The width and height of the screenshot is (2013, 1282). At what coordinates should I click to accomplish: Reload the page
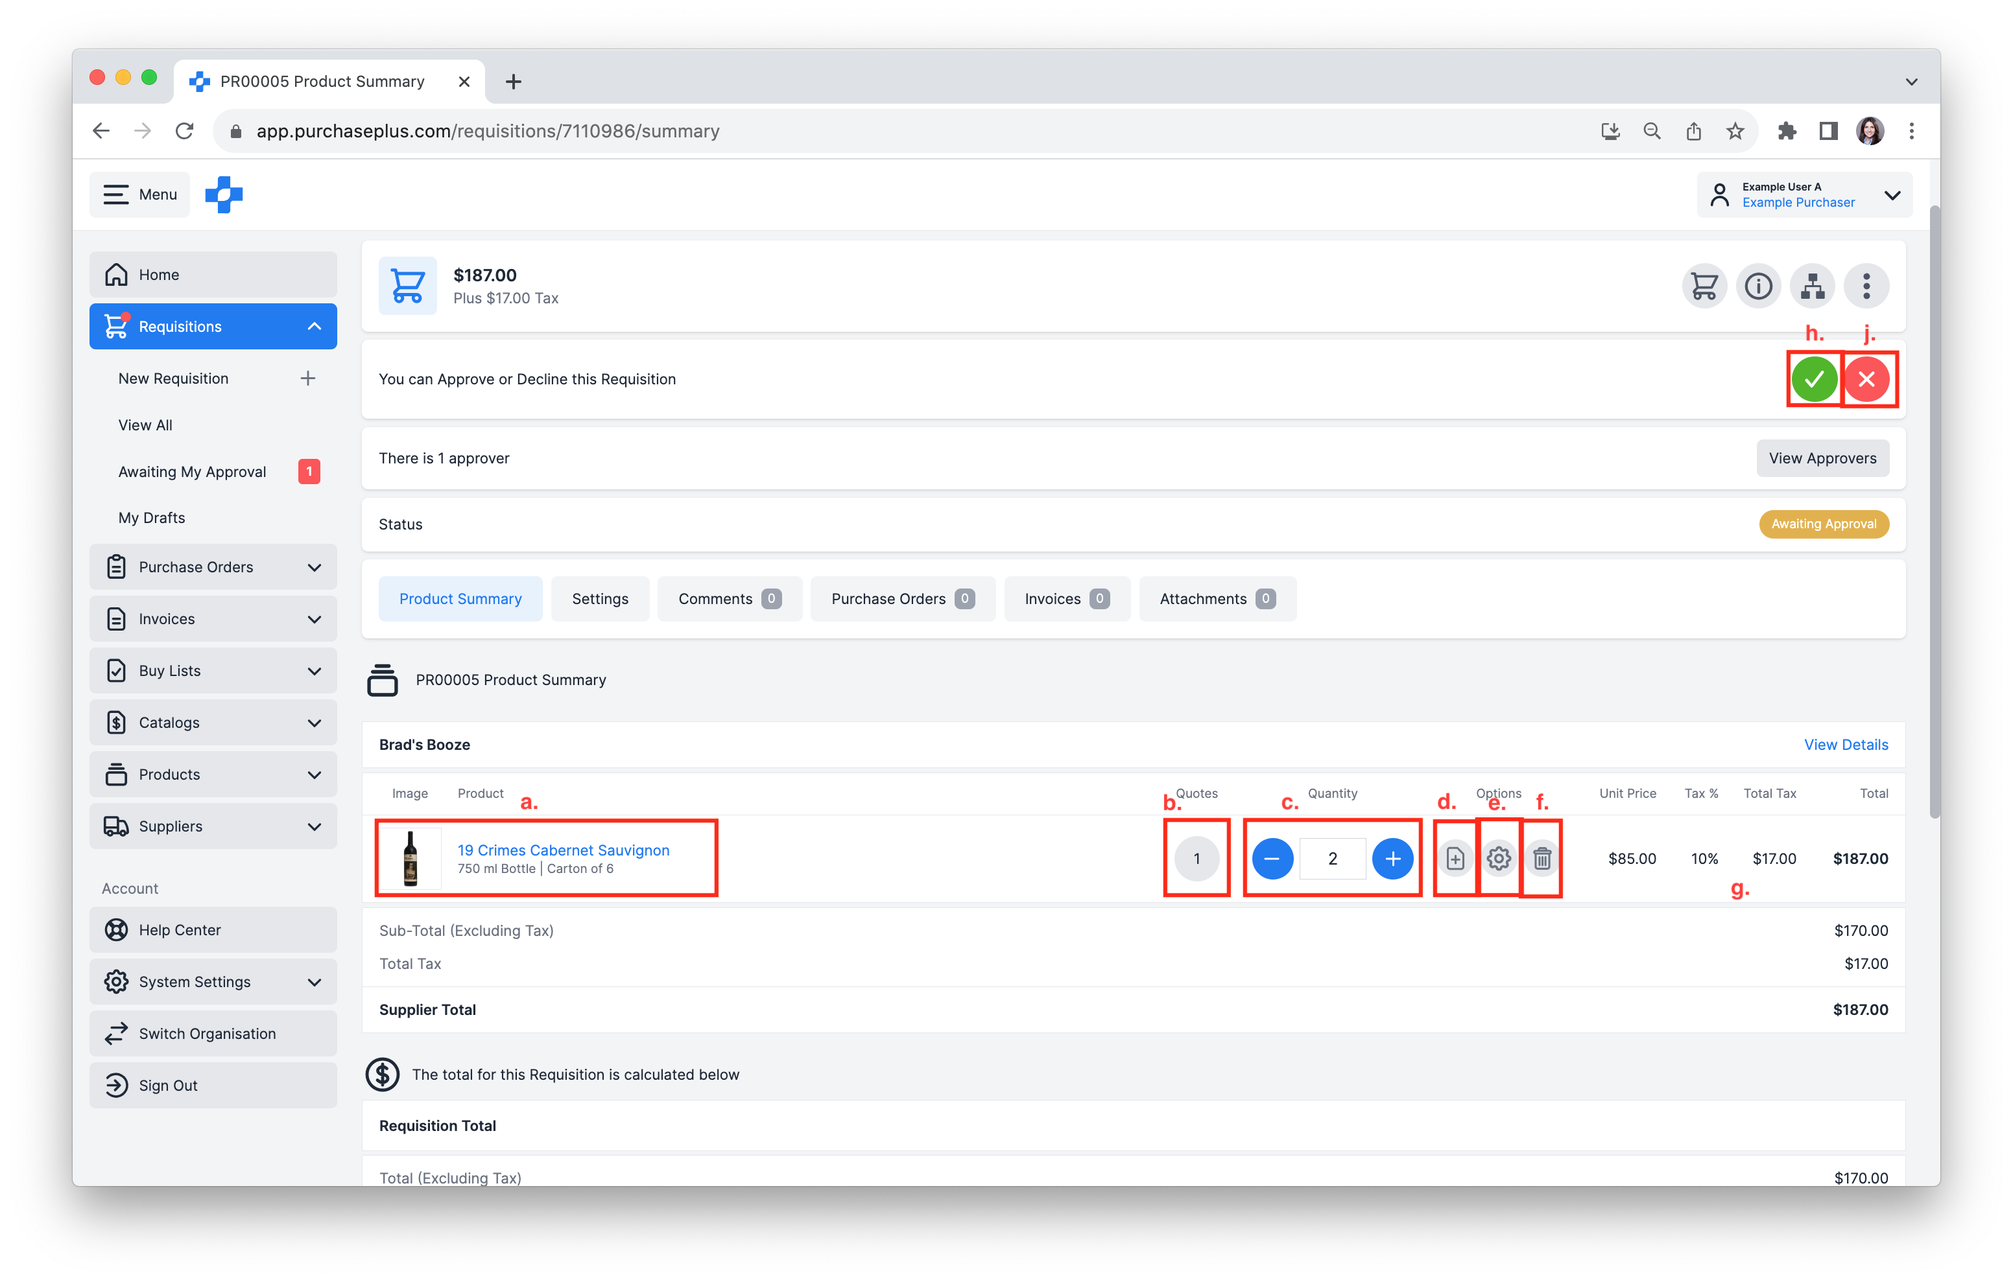click(x=185, y=131)
